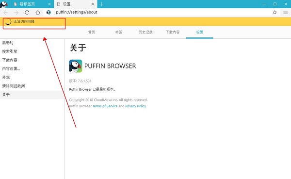The height and width of the screenshot is (179, 291).
Task: Select the 设置 navigation tab
Action: coord(199,32)
